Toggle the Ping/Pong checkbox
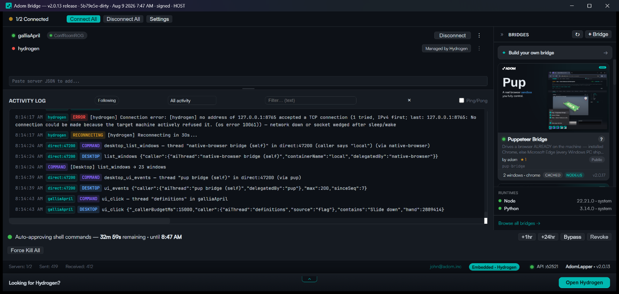The image size is (619, 294). click(x=462, y=100)
